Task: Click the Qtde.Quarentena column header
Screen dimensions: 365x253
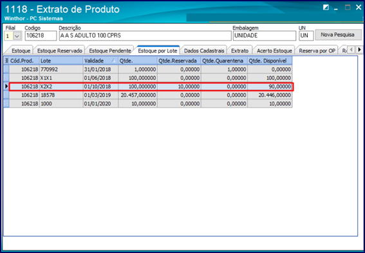Action: [x=225, y=61]
